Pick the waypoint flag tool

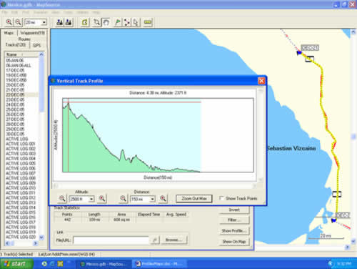pyautogui.click(x=118, y=22)
